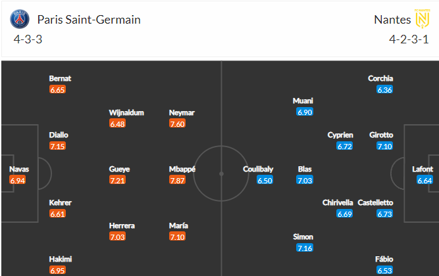This screenshot has height=276, width=439.
Task: Select Neymar's 7.60 rating badge
Action: 178,124
